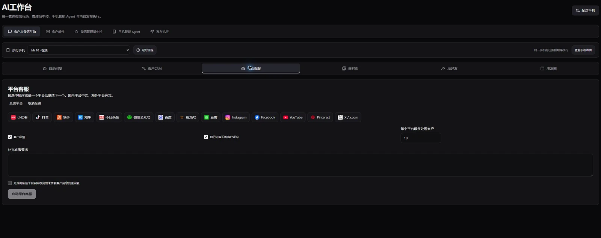Open the 定时流程 scheduled flow button
The image size is (601, 238).
(x=145, y=50)
